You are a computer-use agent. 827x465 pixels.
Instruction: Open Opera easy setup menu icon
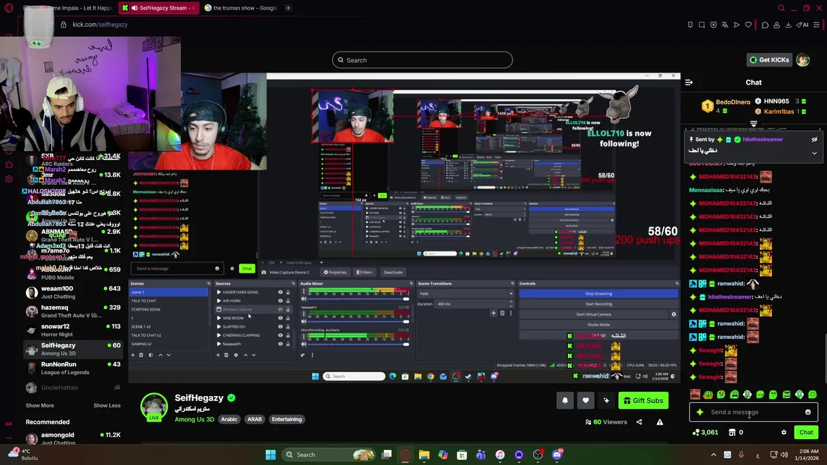(817, 25)
